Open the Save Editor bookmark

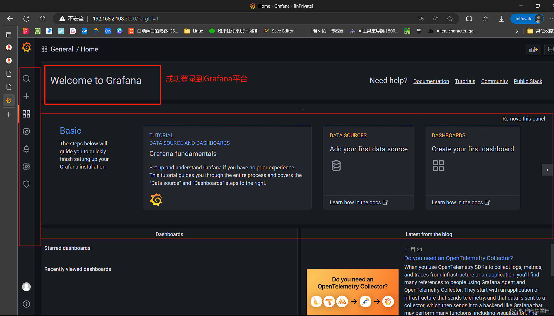(279, 31)
